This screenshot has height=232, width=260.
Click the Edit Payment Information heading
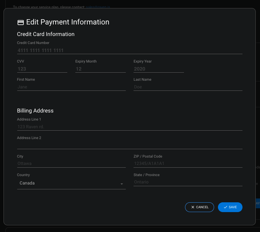point(68,22)
